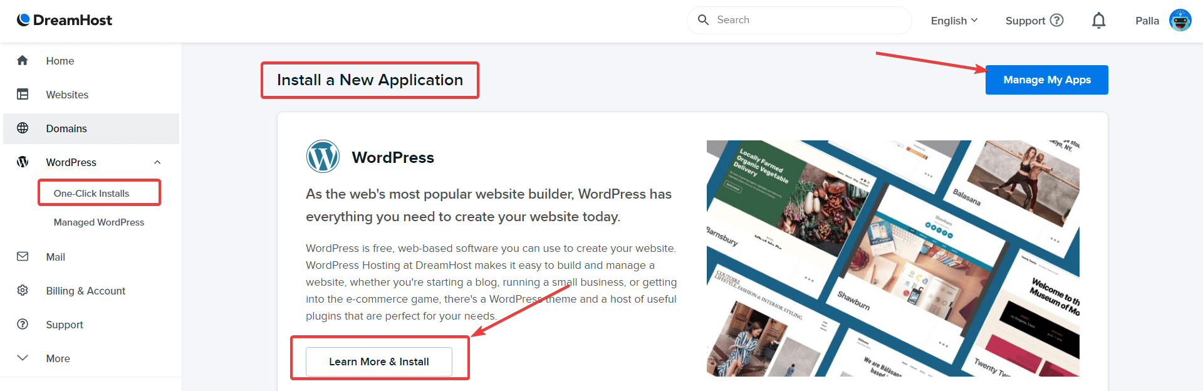The width and height of the screenshot is (1203, 391).
Task: Click the Home house icon
Action: 23,60
